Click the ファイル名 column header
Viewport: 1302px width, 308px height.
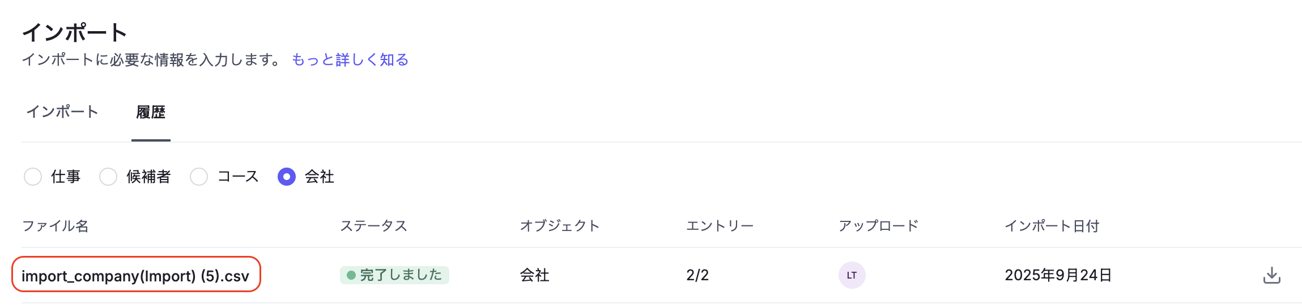(x=55, y=226)
